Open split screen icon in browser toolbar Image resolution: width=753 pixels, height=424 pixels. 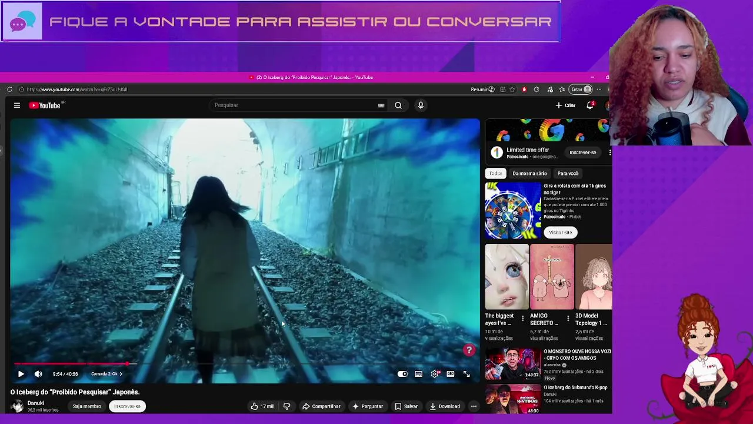(x=502, y=90)
